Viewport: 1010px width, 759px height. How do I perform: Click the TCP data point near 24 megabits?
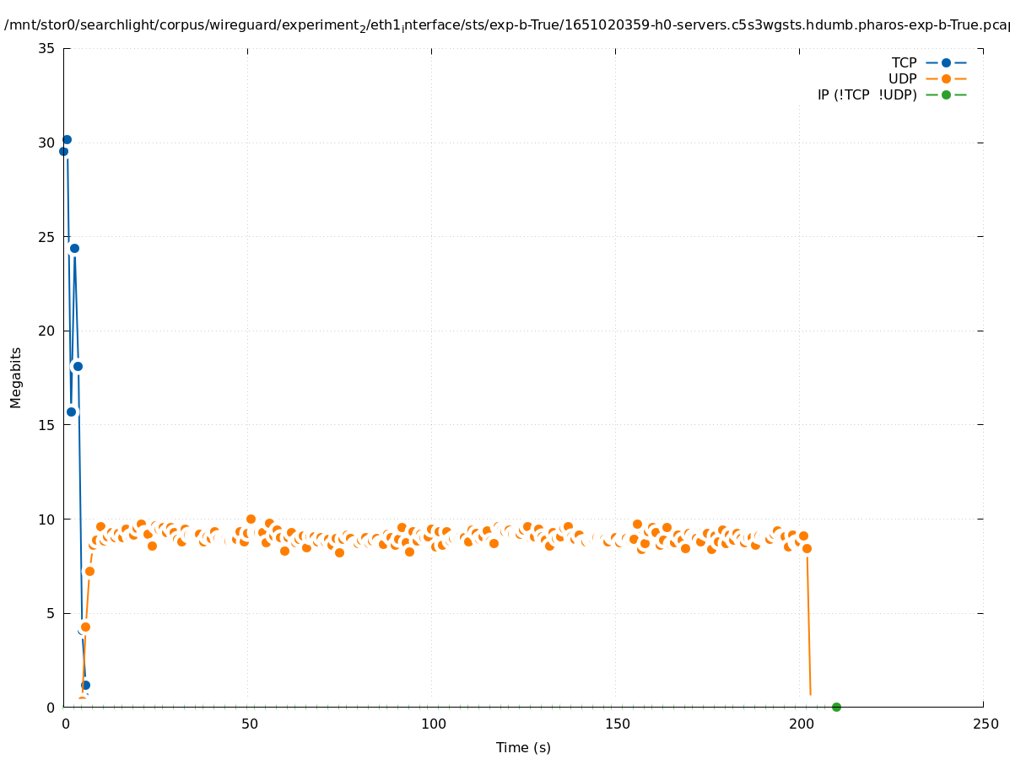tap(74, 248)
